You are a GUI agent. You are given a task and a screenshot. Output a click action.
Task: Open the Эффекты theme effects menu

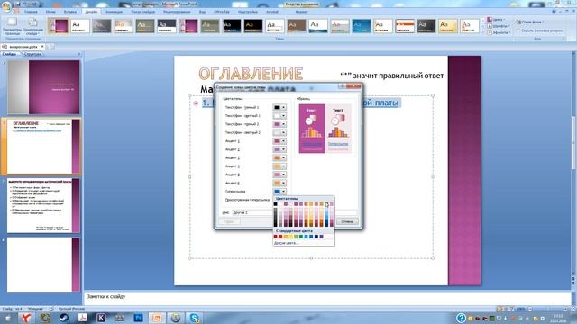498,32
